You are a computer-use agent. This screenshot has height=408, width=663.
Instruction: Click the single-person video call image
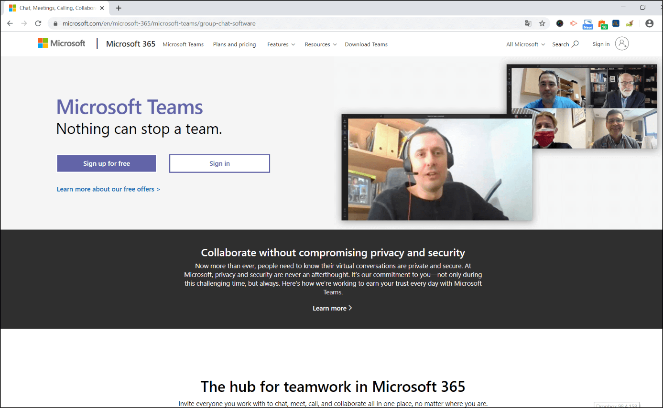(436, 167)
